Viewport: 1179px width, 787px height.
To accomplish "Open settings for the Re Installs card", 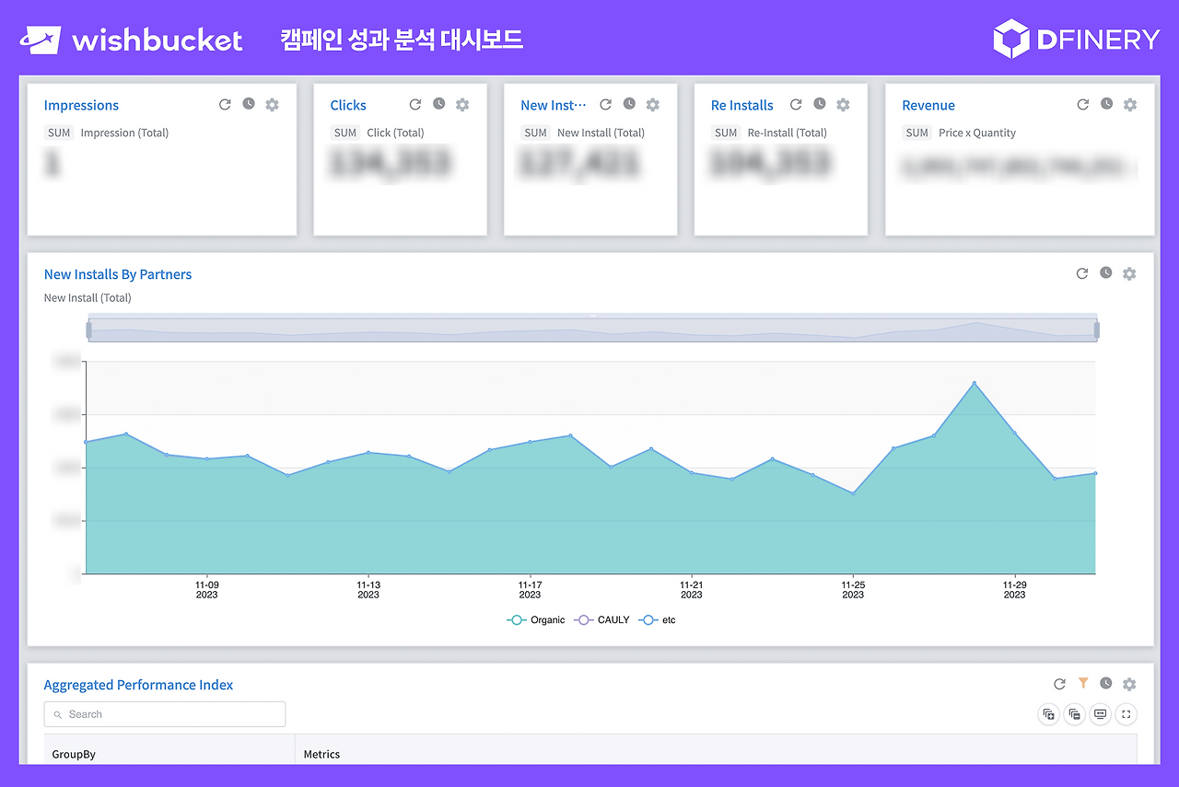I will click(843, 105).
